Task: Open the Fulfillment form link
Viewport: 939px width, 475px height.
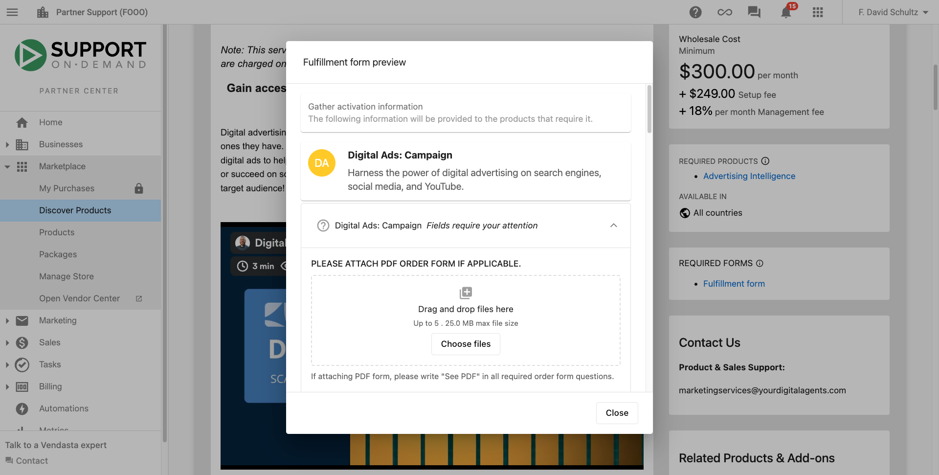Action: tap(734, 284)
